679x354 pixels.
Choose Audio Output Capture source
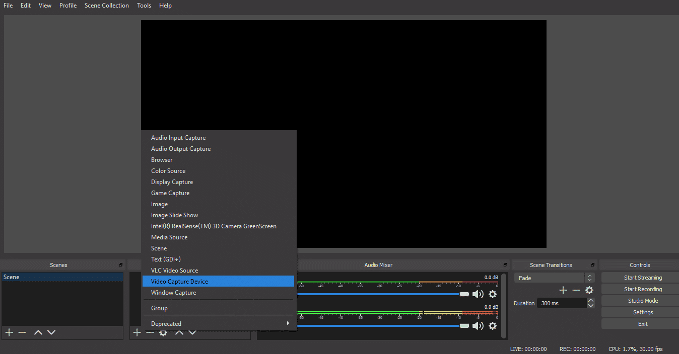(x=218, y=149)
